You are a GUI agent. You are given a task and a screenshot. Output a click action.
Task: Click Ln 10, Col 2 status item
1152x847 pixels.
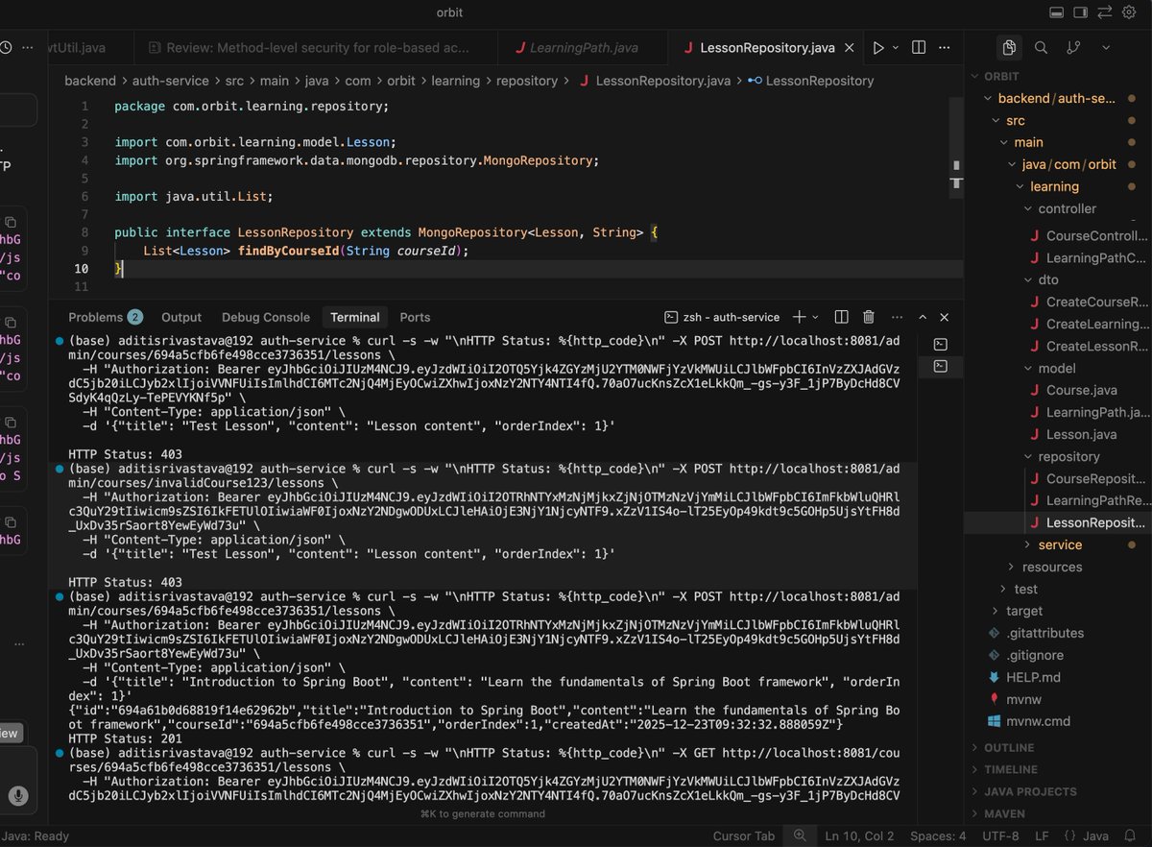[859, 835]
